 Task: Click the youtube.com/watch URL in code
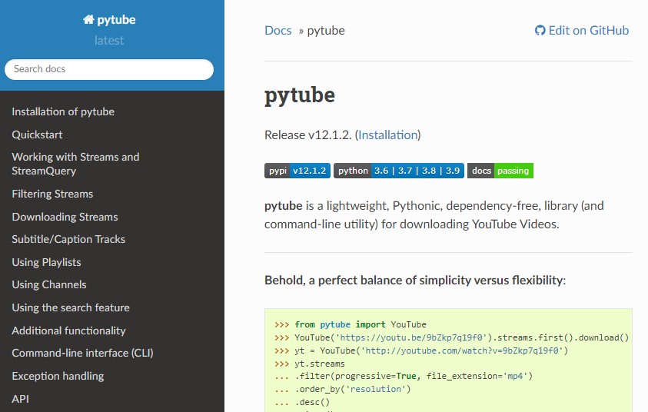click(462, 351)
